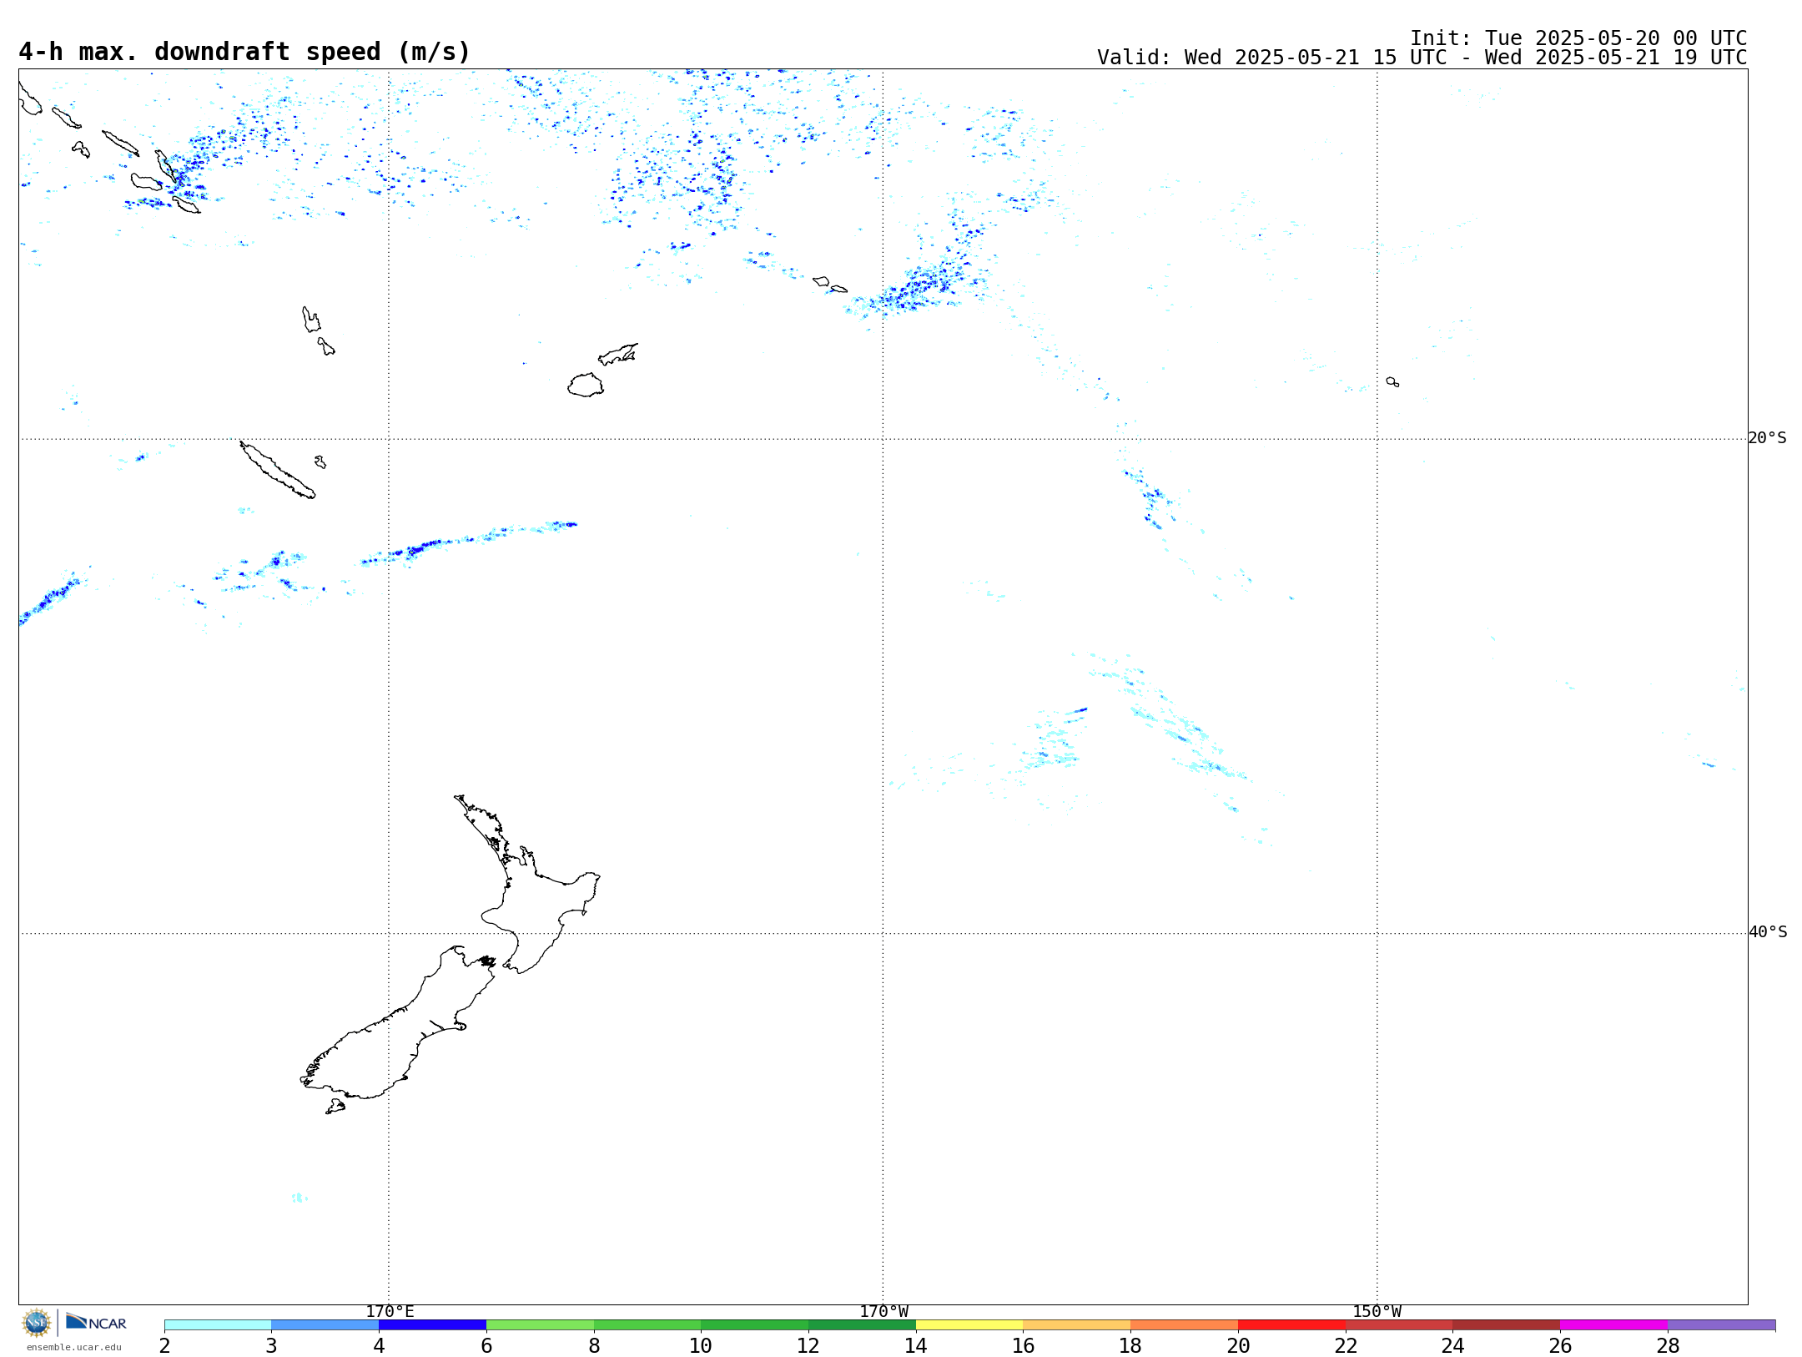Click the purple above-28 colorbar segment

[1721, 1325]
